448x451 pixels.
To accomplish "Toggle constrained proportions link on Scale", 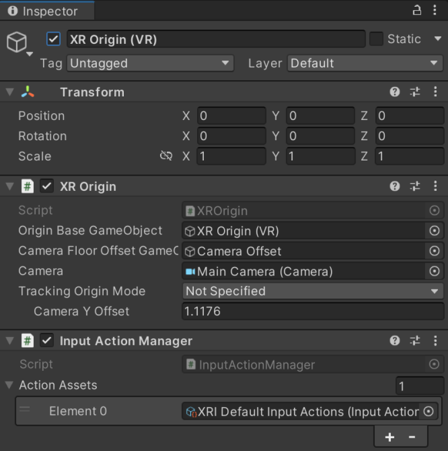I will 166,156.
